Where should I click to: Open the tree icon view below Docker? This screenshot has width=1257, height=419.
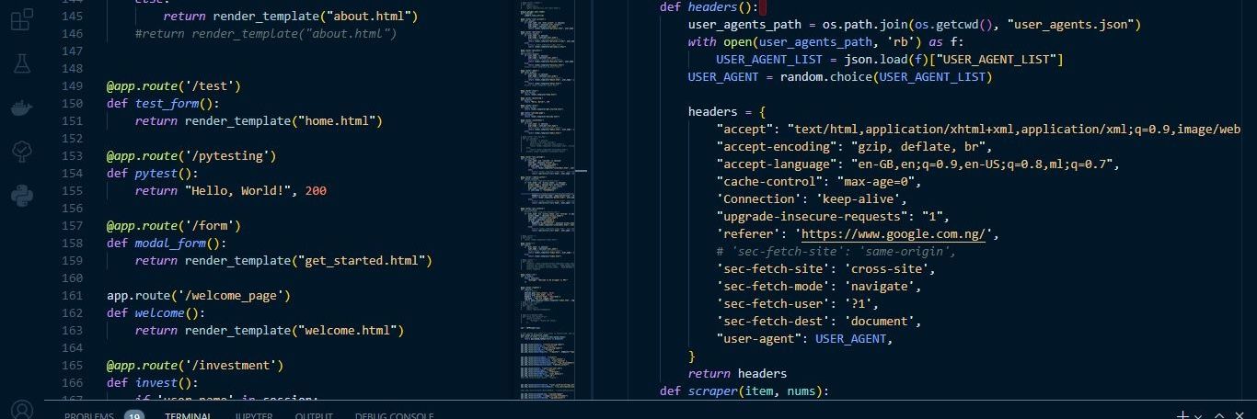(22, 151)
